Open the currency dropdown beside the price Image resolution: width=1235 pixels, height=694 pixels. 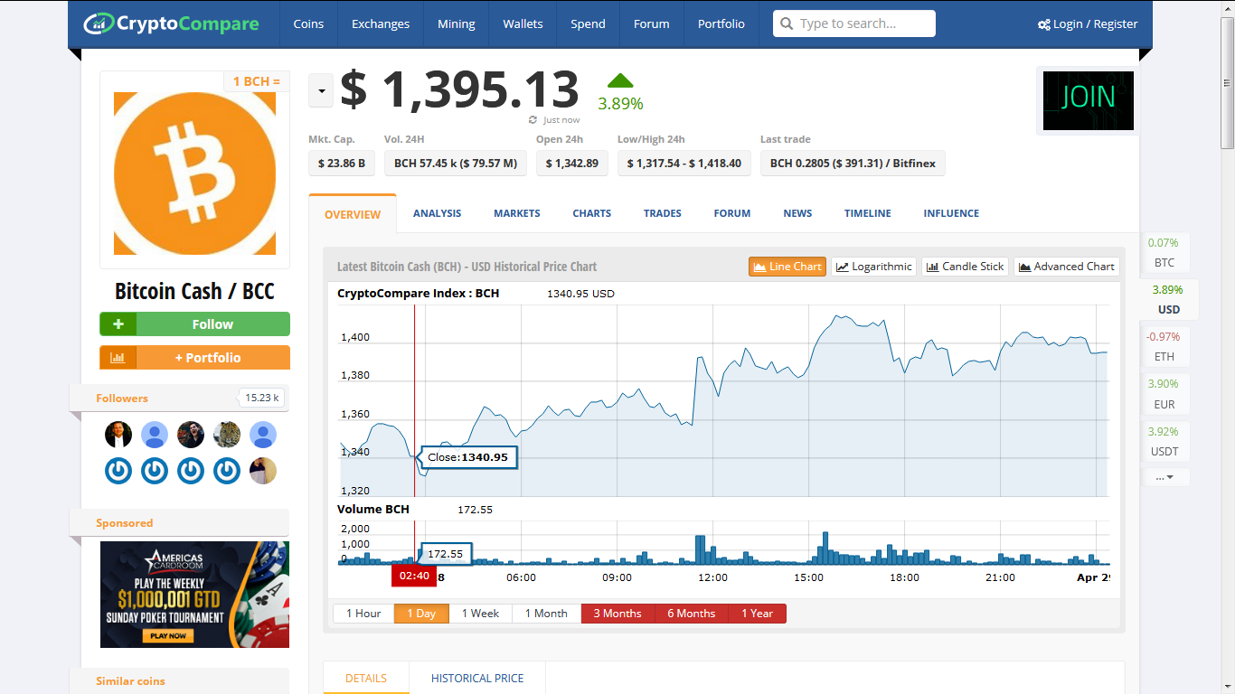click(321, 90)
